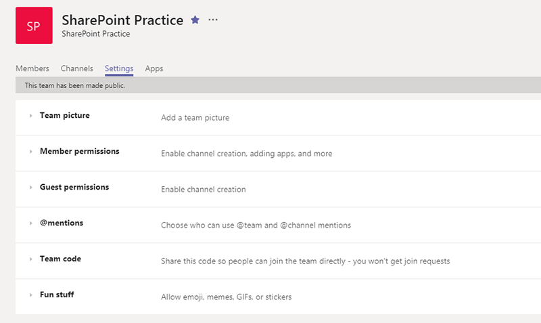Viewport: 541px width, 323px height.
Task: Expand the Team code section arrow
Action: pyautogui.click(x=30, y=259)
